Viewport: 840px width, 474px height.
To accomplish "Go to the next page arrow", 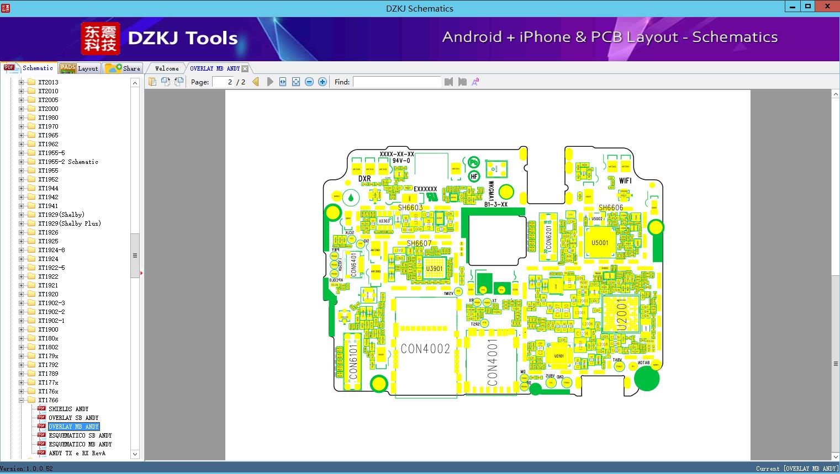I will (x=270, y=82).
